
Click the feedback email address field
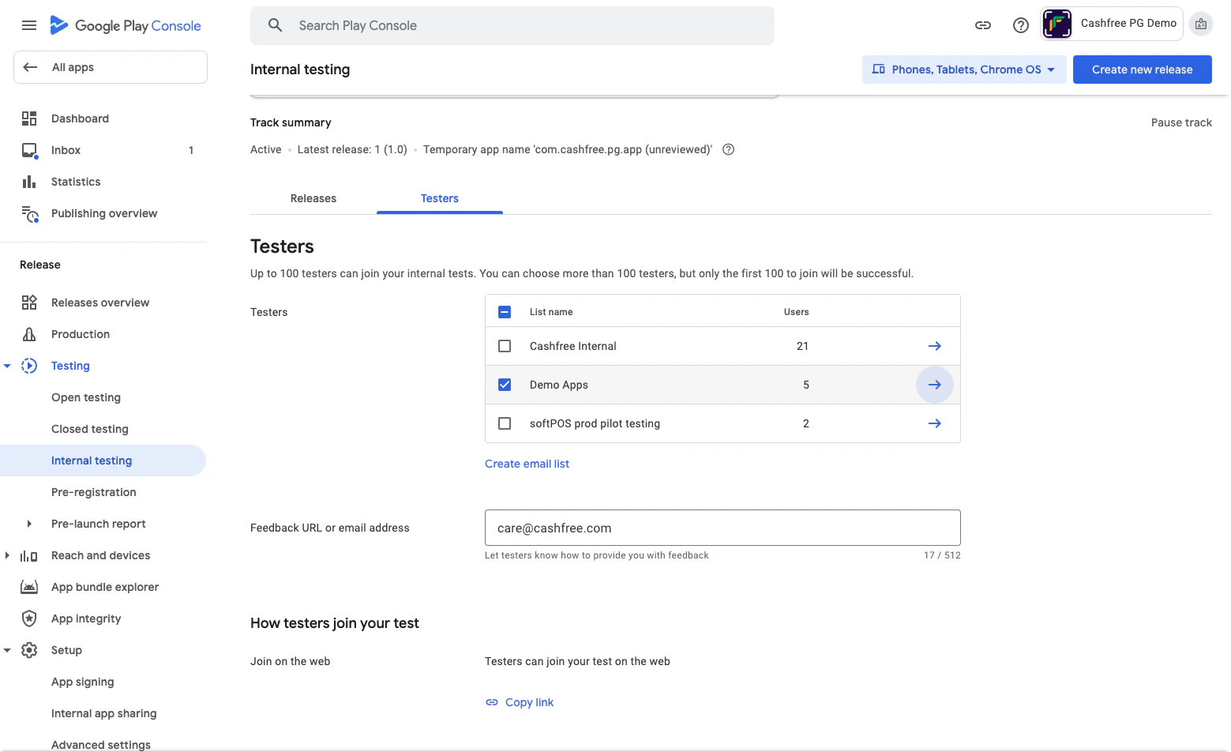pos(722,528)
